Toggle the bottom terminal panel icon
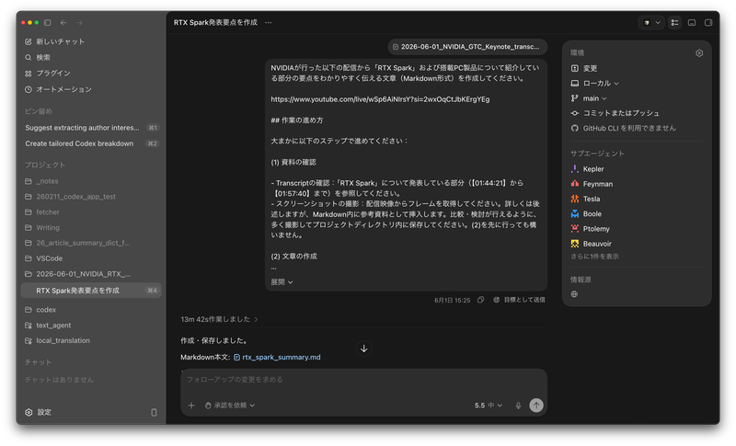 click(692, 22)
